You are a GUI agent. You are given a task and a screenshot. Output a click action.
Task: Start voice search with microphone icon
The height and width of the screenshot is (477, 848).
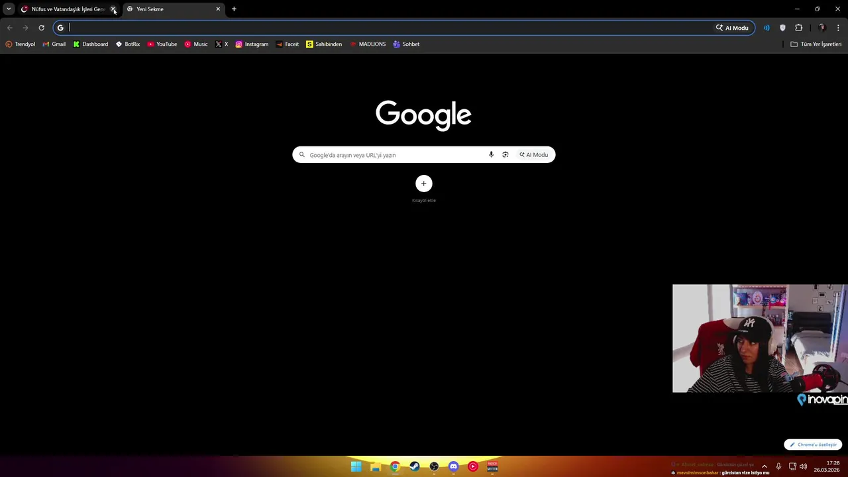tap(491, 155)
